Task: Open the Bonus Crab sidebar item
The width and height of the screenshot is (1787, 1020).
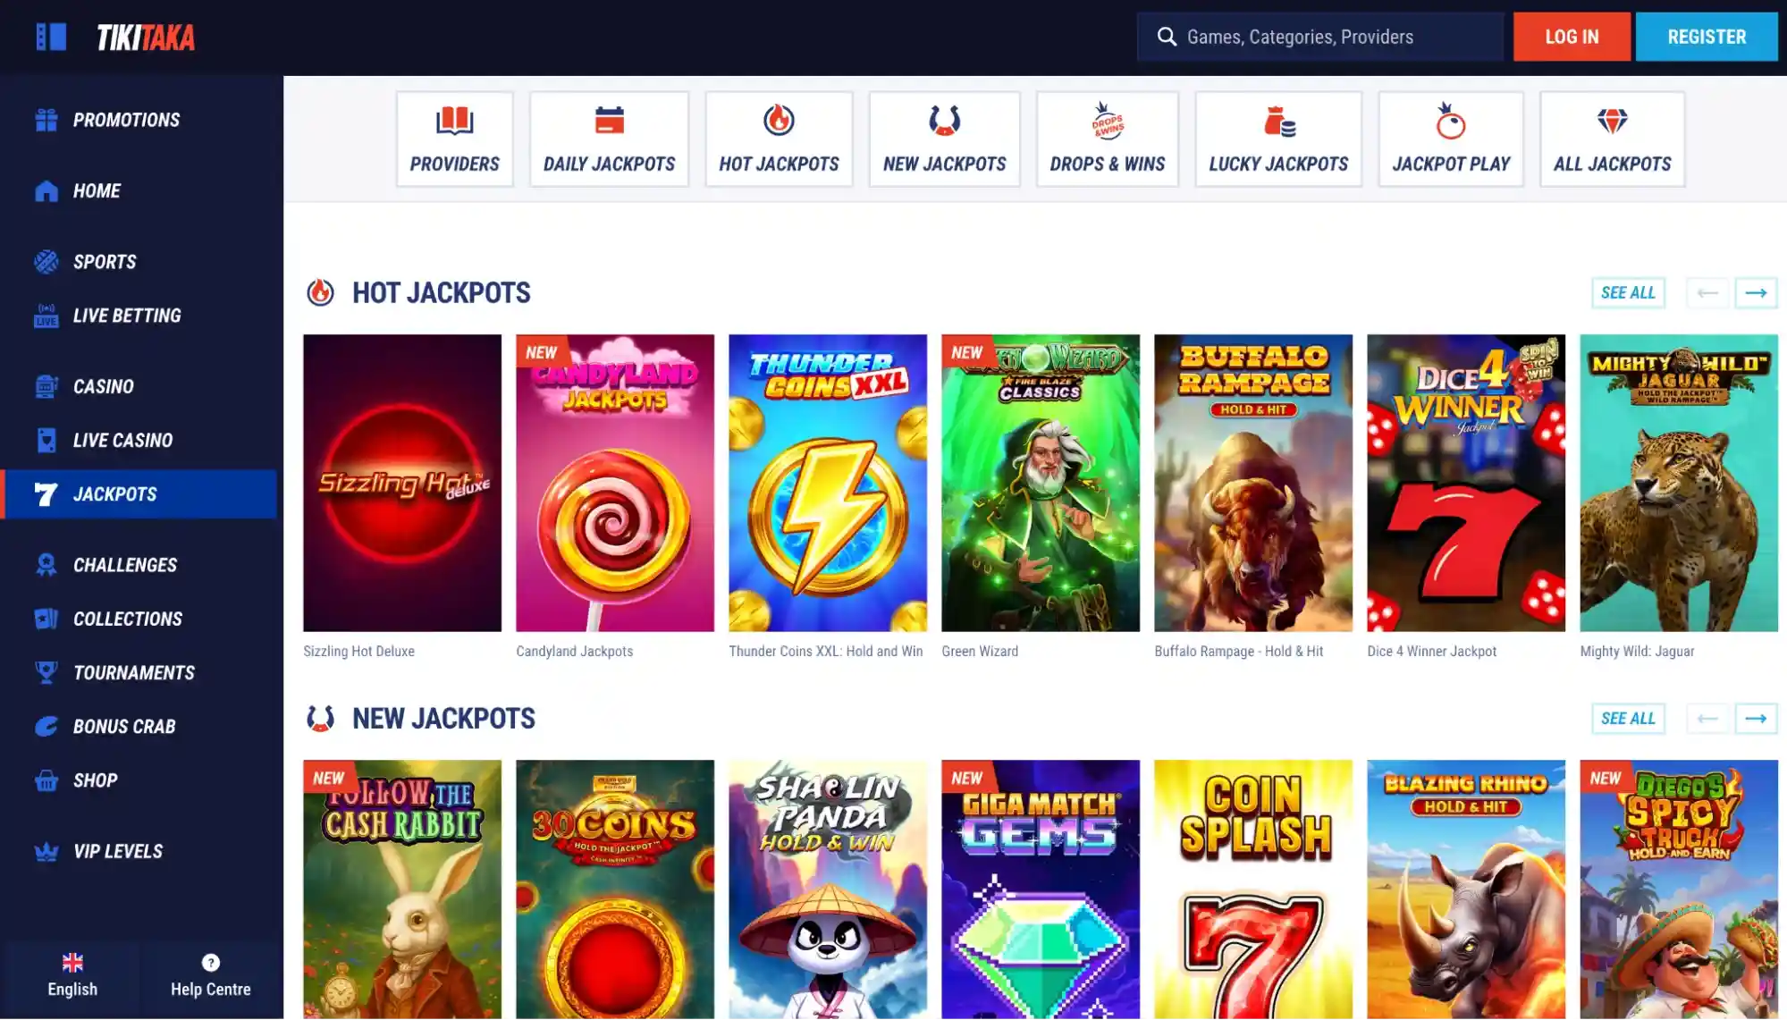Action: 124,726
